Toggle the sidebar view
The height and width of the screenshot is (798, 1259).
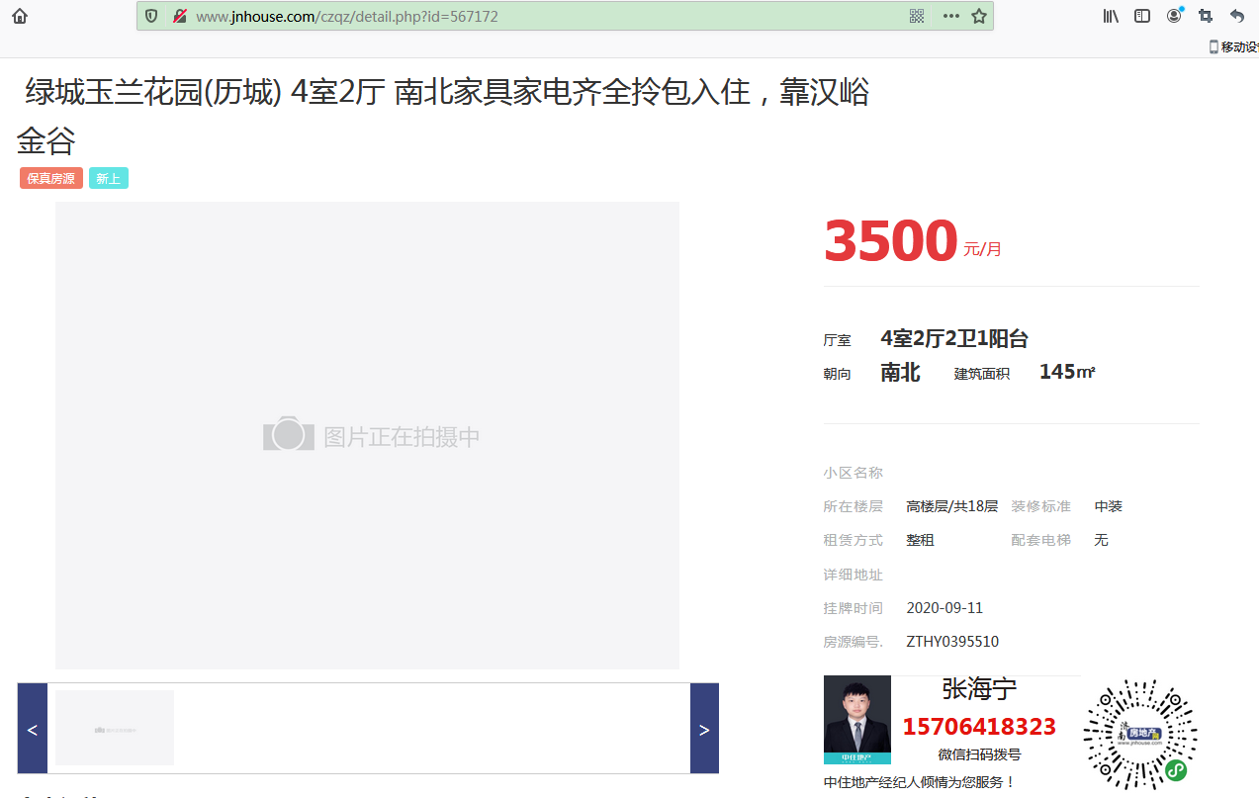pos(1142,16)
